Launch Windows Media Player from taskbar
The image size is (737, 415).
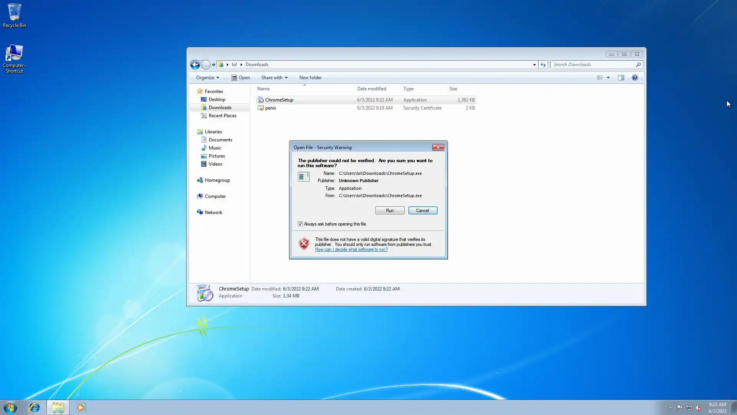coord(81,407)
